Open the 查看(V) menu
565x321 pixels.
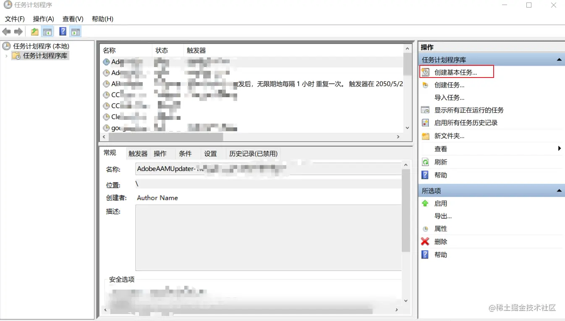(x=73, y=19)
